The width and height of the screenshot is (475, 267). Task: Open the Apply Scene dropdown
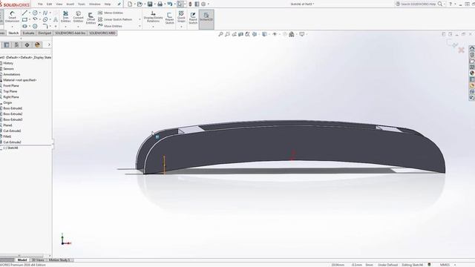[x=292, y=34]
